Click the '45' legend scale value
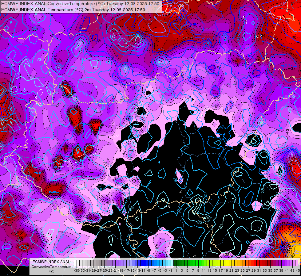This screenshot has width=301, height=276. point(298,270)
